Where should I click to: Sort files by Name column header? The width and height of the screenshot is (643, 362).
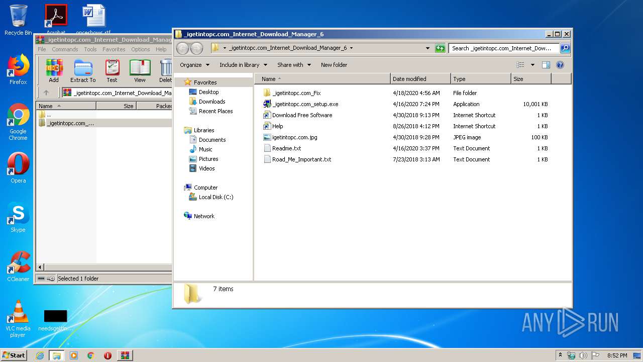[x=322, y=79]
